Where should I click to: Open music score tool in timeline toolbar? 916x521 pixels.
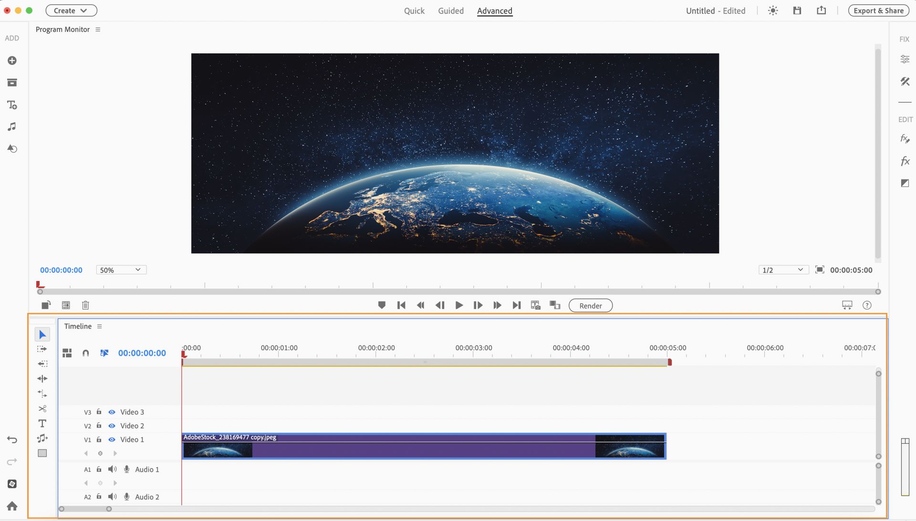(42, 438)
